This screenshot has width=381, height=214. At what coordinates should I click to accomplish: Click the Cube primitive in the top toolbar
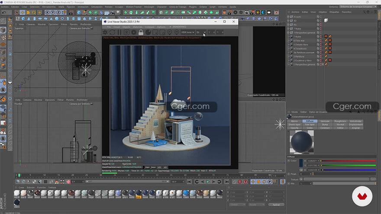[79, 13]
